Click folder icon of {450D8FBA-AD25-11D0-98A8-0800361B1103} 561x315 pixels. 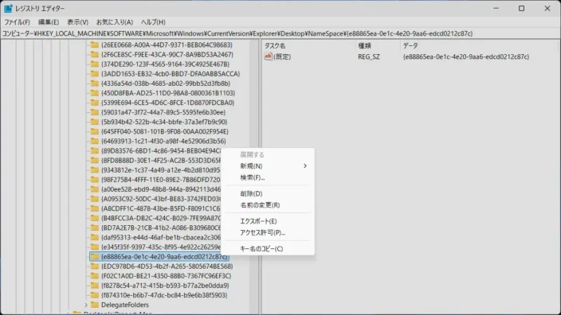coord(95,93)
